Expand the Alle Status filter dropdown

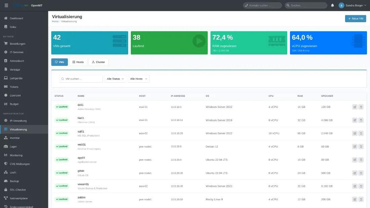point(115,79)
